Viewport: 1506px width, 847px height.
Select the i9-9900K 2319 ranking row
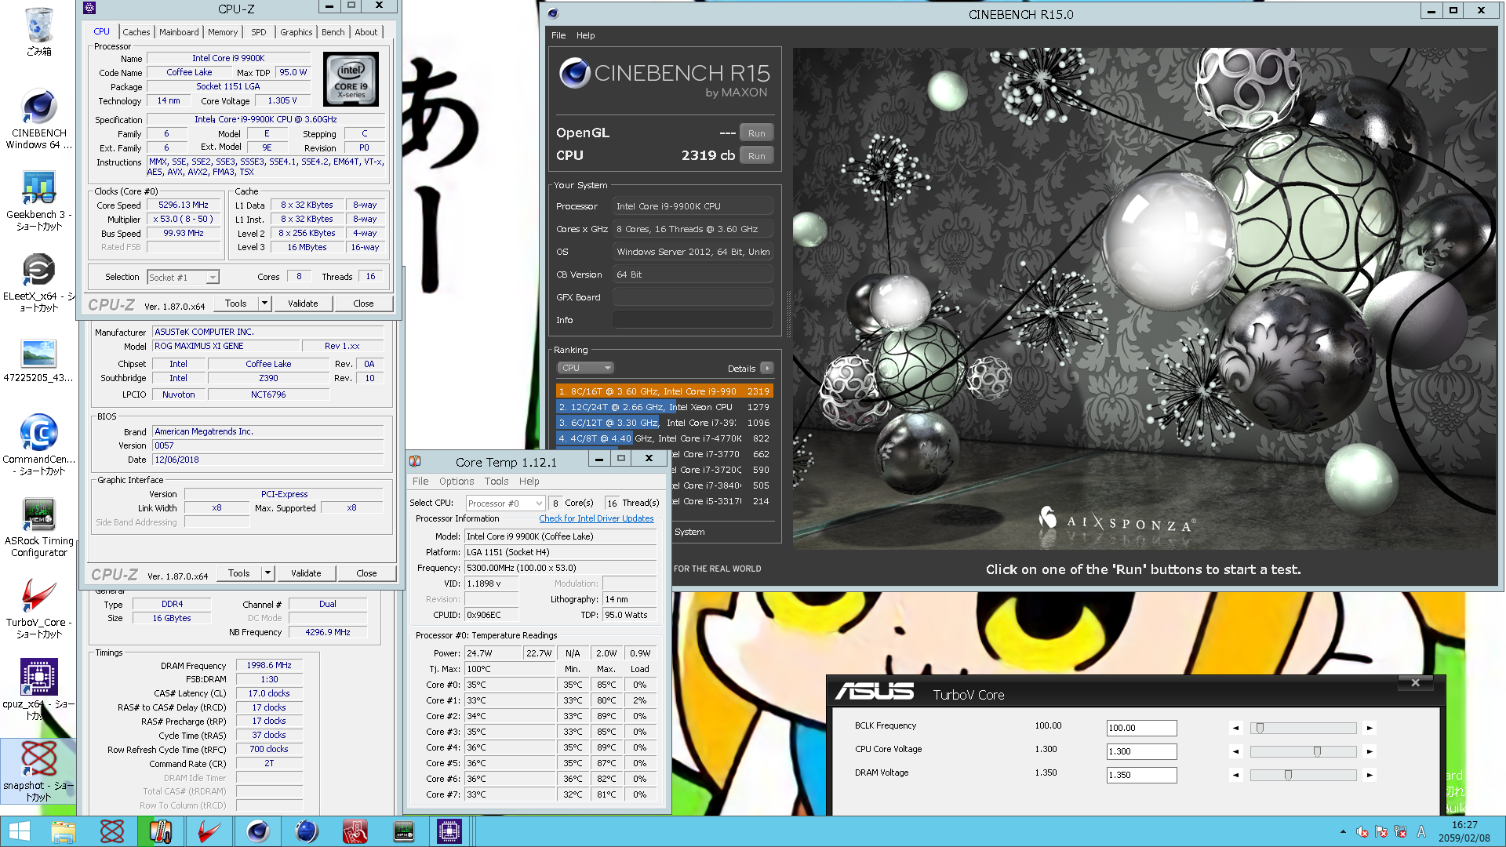[664, 391]
